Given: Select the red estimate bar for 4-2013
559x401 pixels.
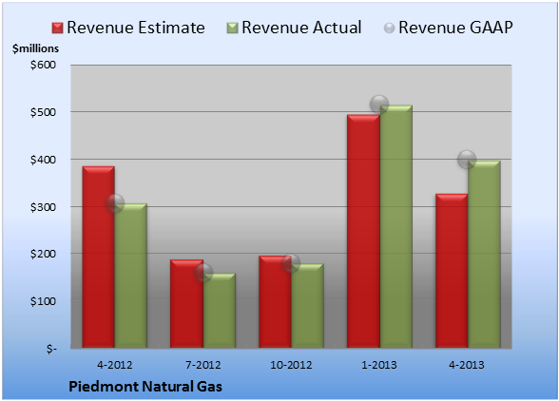Looking at the screenshot, I should coord(452,271).
